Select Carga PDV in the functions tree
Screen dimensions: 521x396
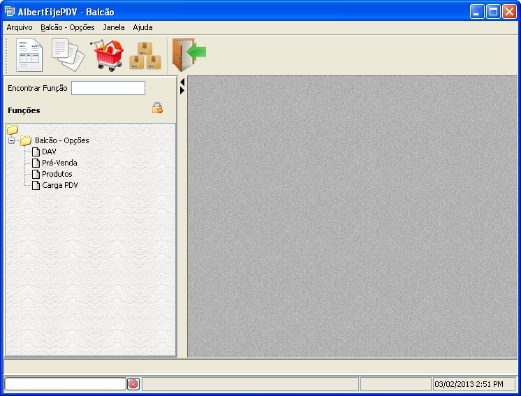[60, 185]
